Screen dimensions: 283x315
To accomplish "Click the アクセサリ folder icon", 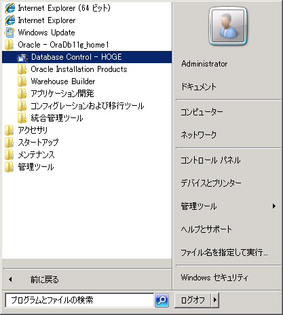I will (10, 130).
